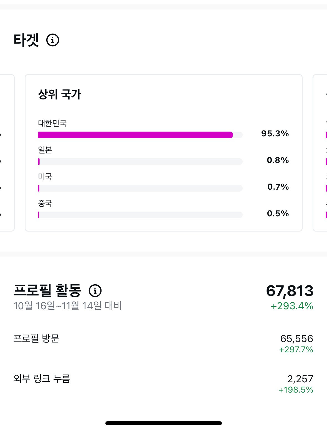Tap the partially visible previous card on left
327x432 pixels.
(7, 153)
